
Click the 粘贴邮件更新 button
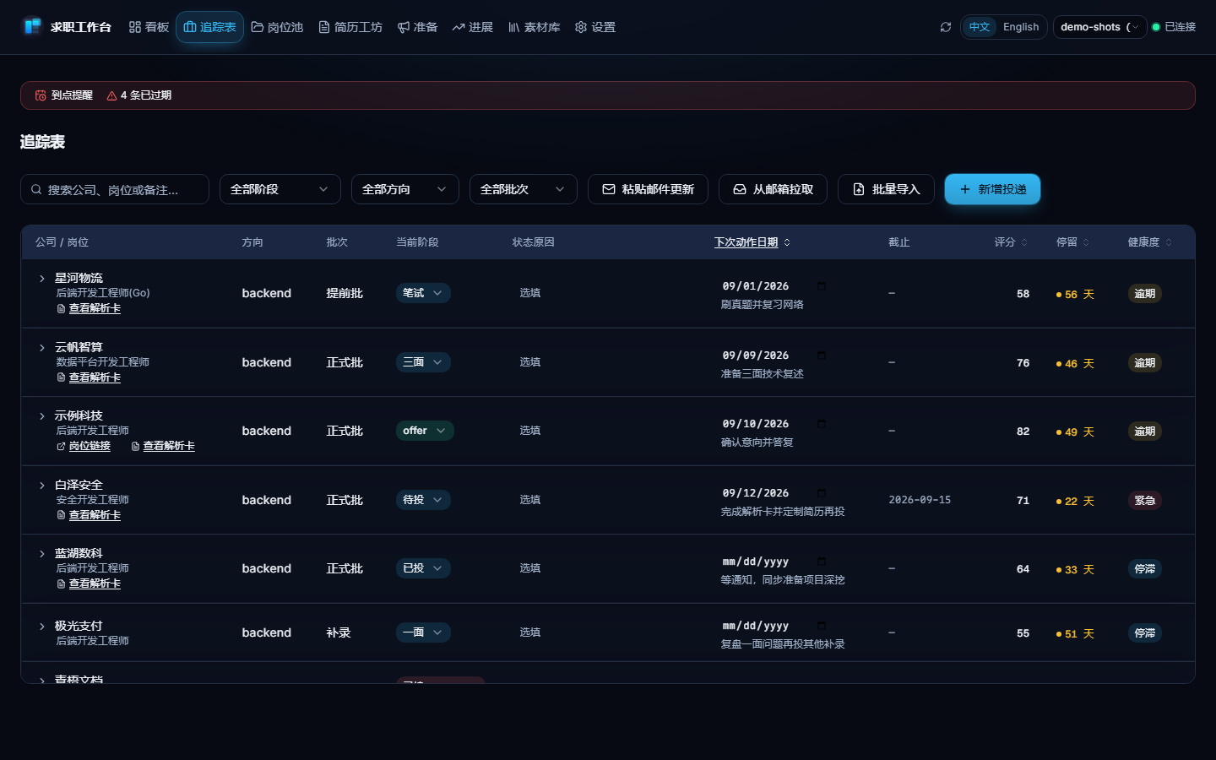coord(648,189)
